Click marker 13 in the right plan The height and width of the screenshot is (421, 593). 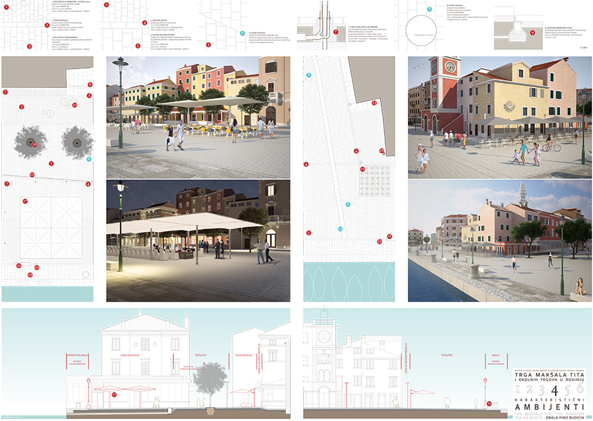374,103
